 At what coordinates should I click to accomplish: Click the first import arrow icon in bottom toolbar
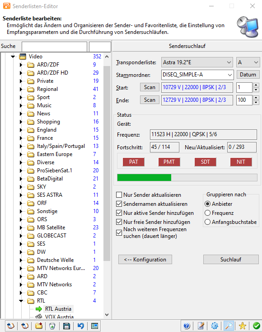pos(10,326)
